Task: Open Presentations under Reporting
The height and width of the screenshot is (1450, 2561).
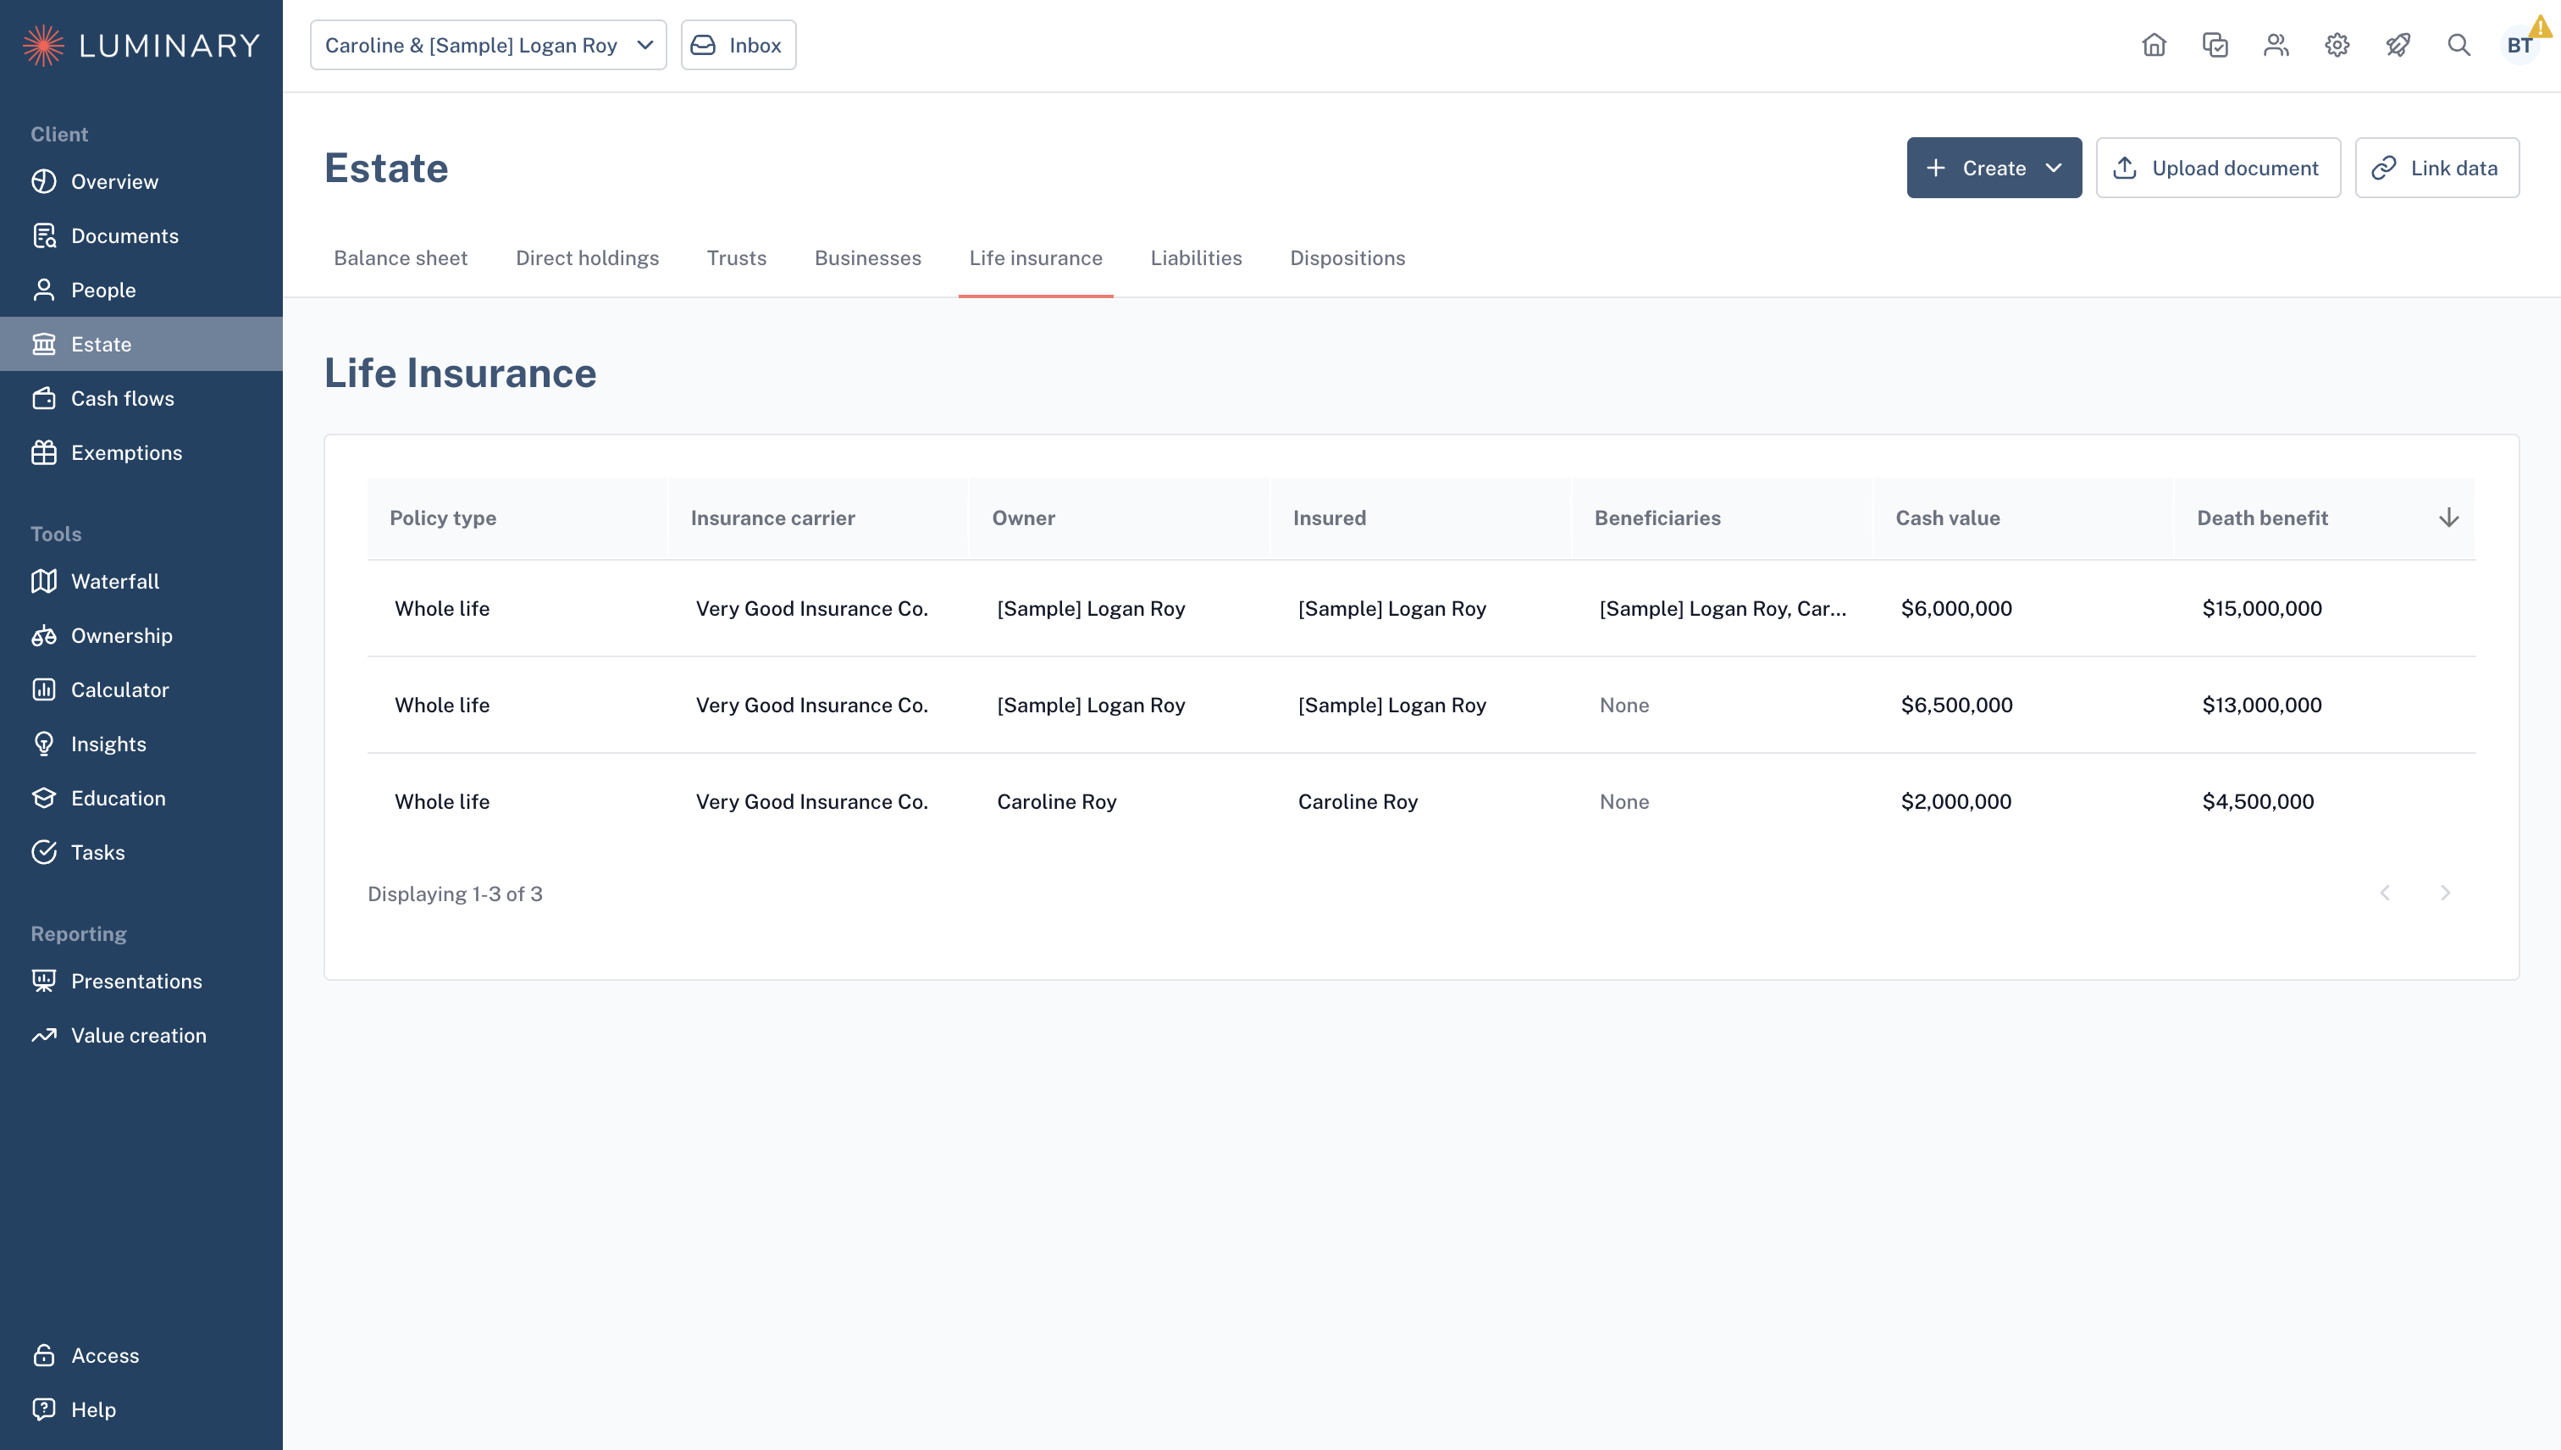Action: point(141,981)
